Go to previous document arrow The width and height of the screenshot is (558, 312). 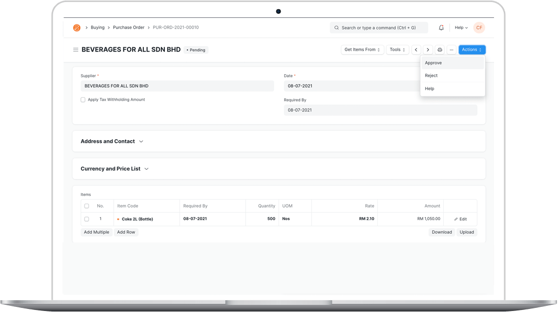pos(416,50)
